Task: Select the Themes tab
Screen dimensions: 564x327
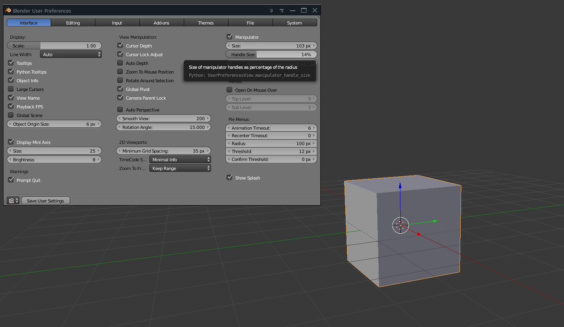Action: [206, 23]
